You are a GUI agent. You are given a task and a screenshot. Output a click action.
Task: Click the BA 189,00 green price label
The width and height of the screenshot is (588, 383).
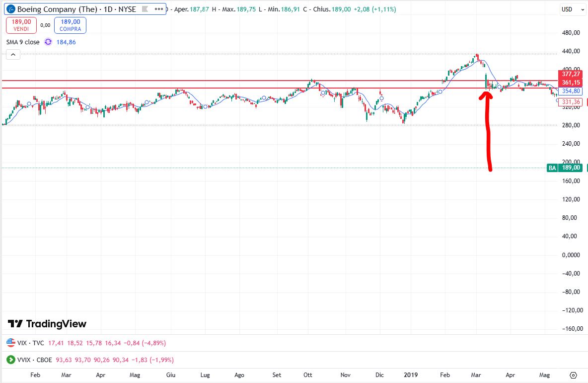tap(566, 168)
